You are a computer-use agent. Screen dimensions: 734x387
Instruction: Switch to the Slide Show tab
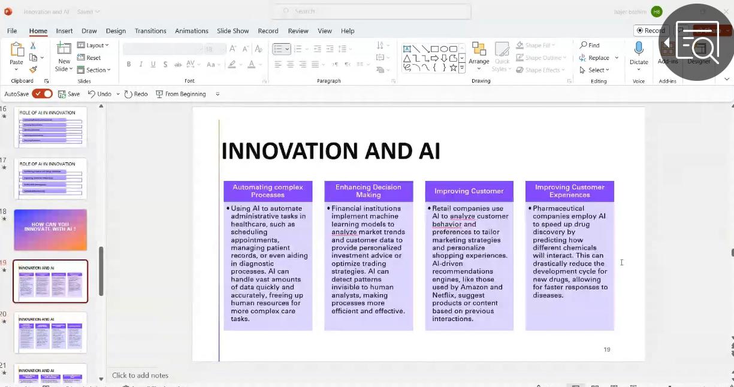pyautogui.click(x=233, y=31)
